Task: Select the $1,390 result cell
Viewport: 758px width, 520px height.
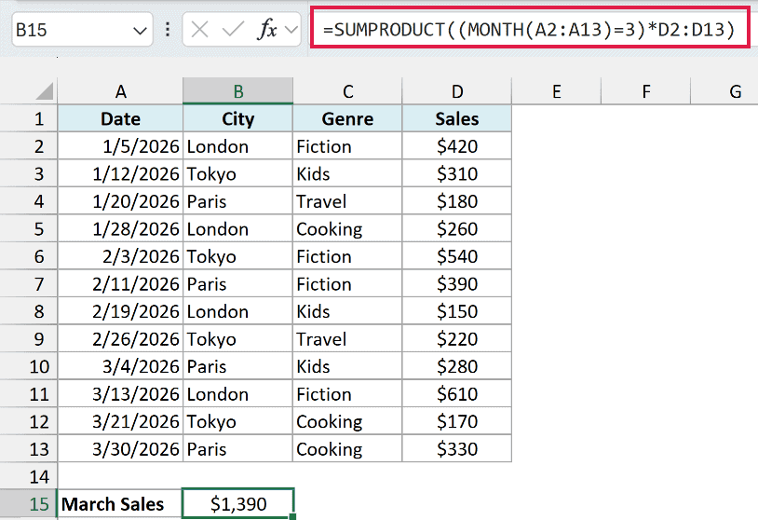Action: [237, 504]
